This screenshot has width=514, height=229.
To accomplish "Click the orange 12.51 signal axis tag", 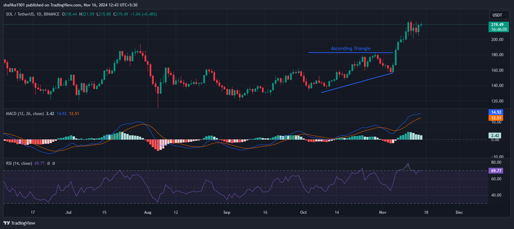I will click(x=495, y=118).
